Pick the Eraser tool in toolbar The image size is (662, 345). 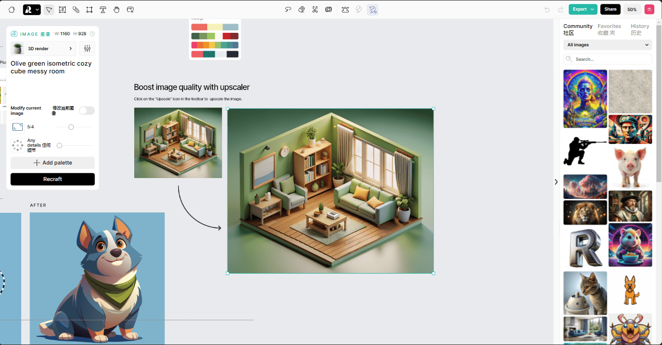(302, 10)
